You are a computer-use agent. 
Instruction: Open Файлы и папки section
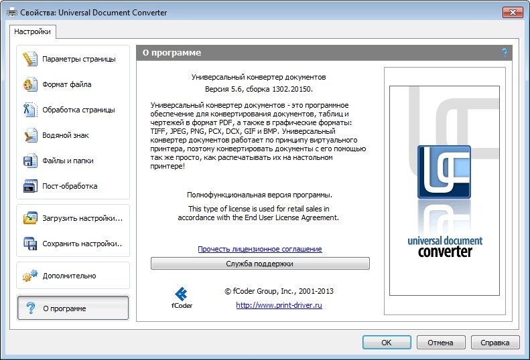pos(73,161)
